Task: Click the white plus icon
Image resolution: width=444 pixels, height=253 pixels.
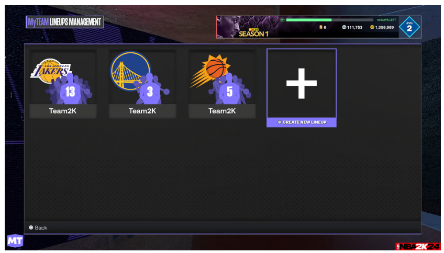Action: click(301, 84)
